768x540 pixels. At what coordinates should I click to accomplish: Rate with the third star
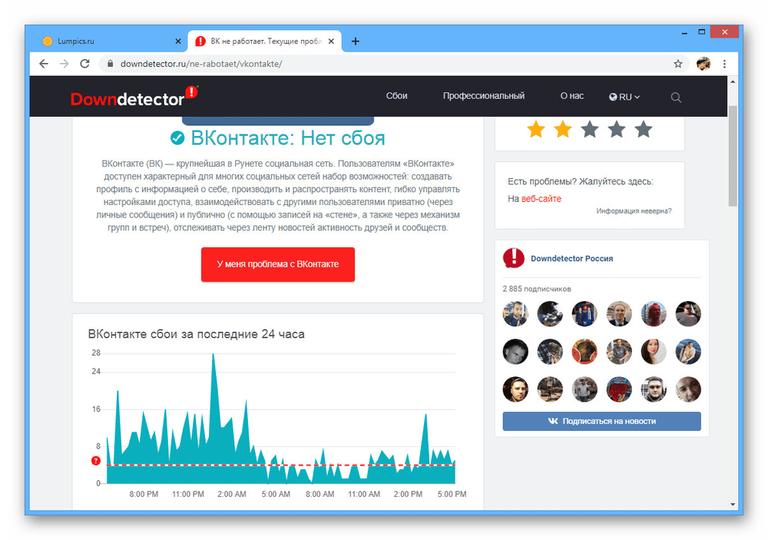[590, 130]
